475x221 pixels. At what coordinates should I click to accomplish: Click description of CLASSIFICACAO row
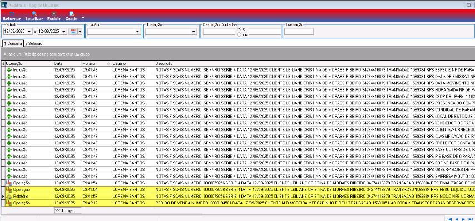tap(315, 137)
